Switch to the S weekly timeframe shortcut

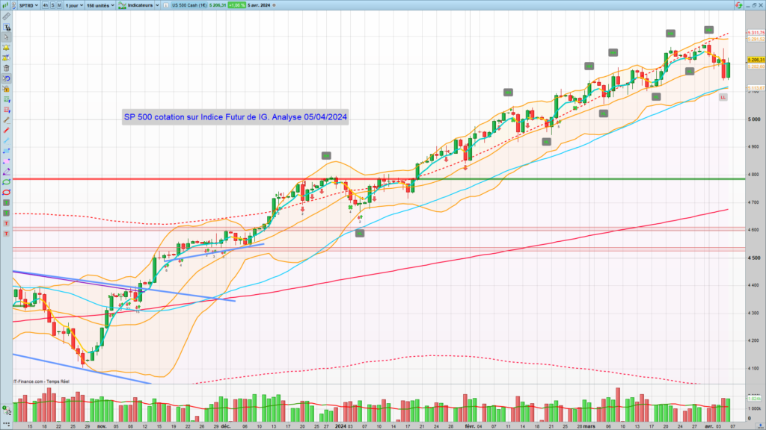[x=53, y=5]
